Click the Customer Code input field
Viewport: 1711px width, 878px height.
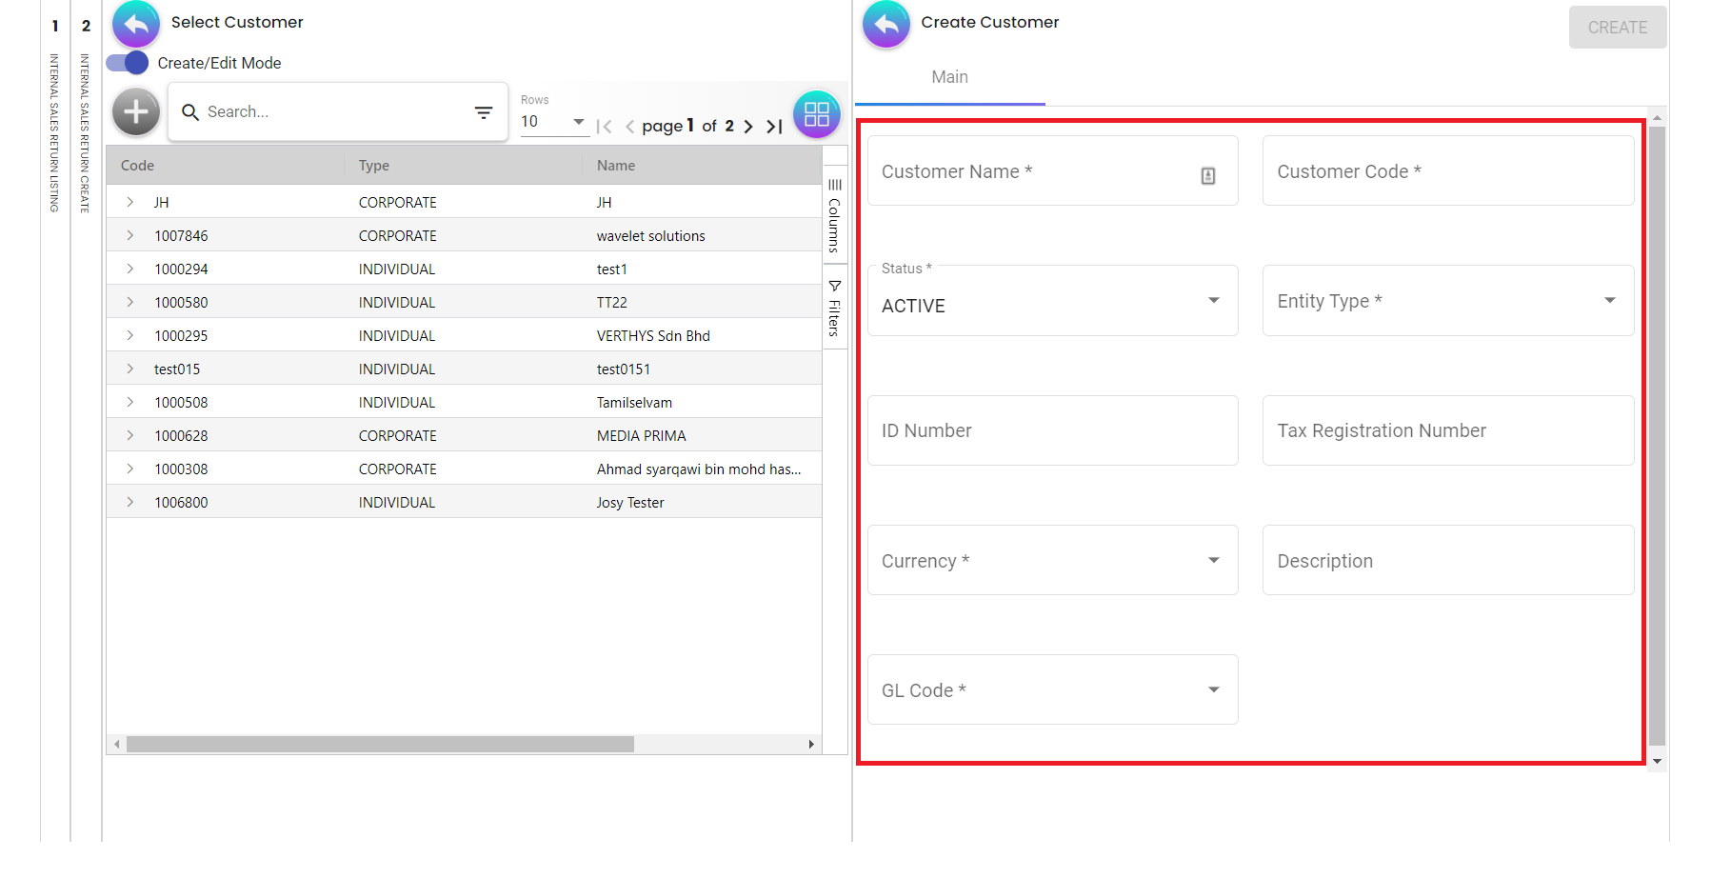tap(1447, 171)
